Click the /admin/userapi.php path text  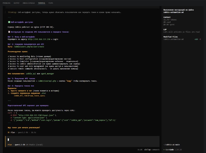coord(47,81)
